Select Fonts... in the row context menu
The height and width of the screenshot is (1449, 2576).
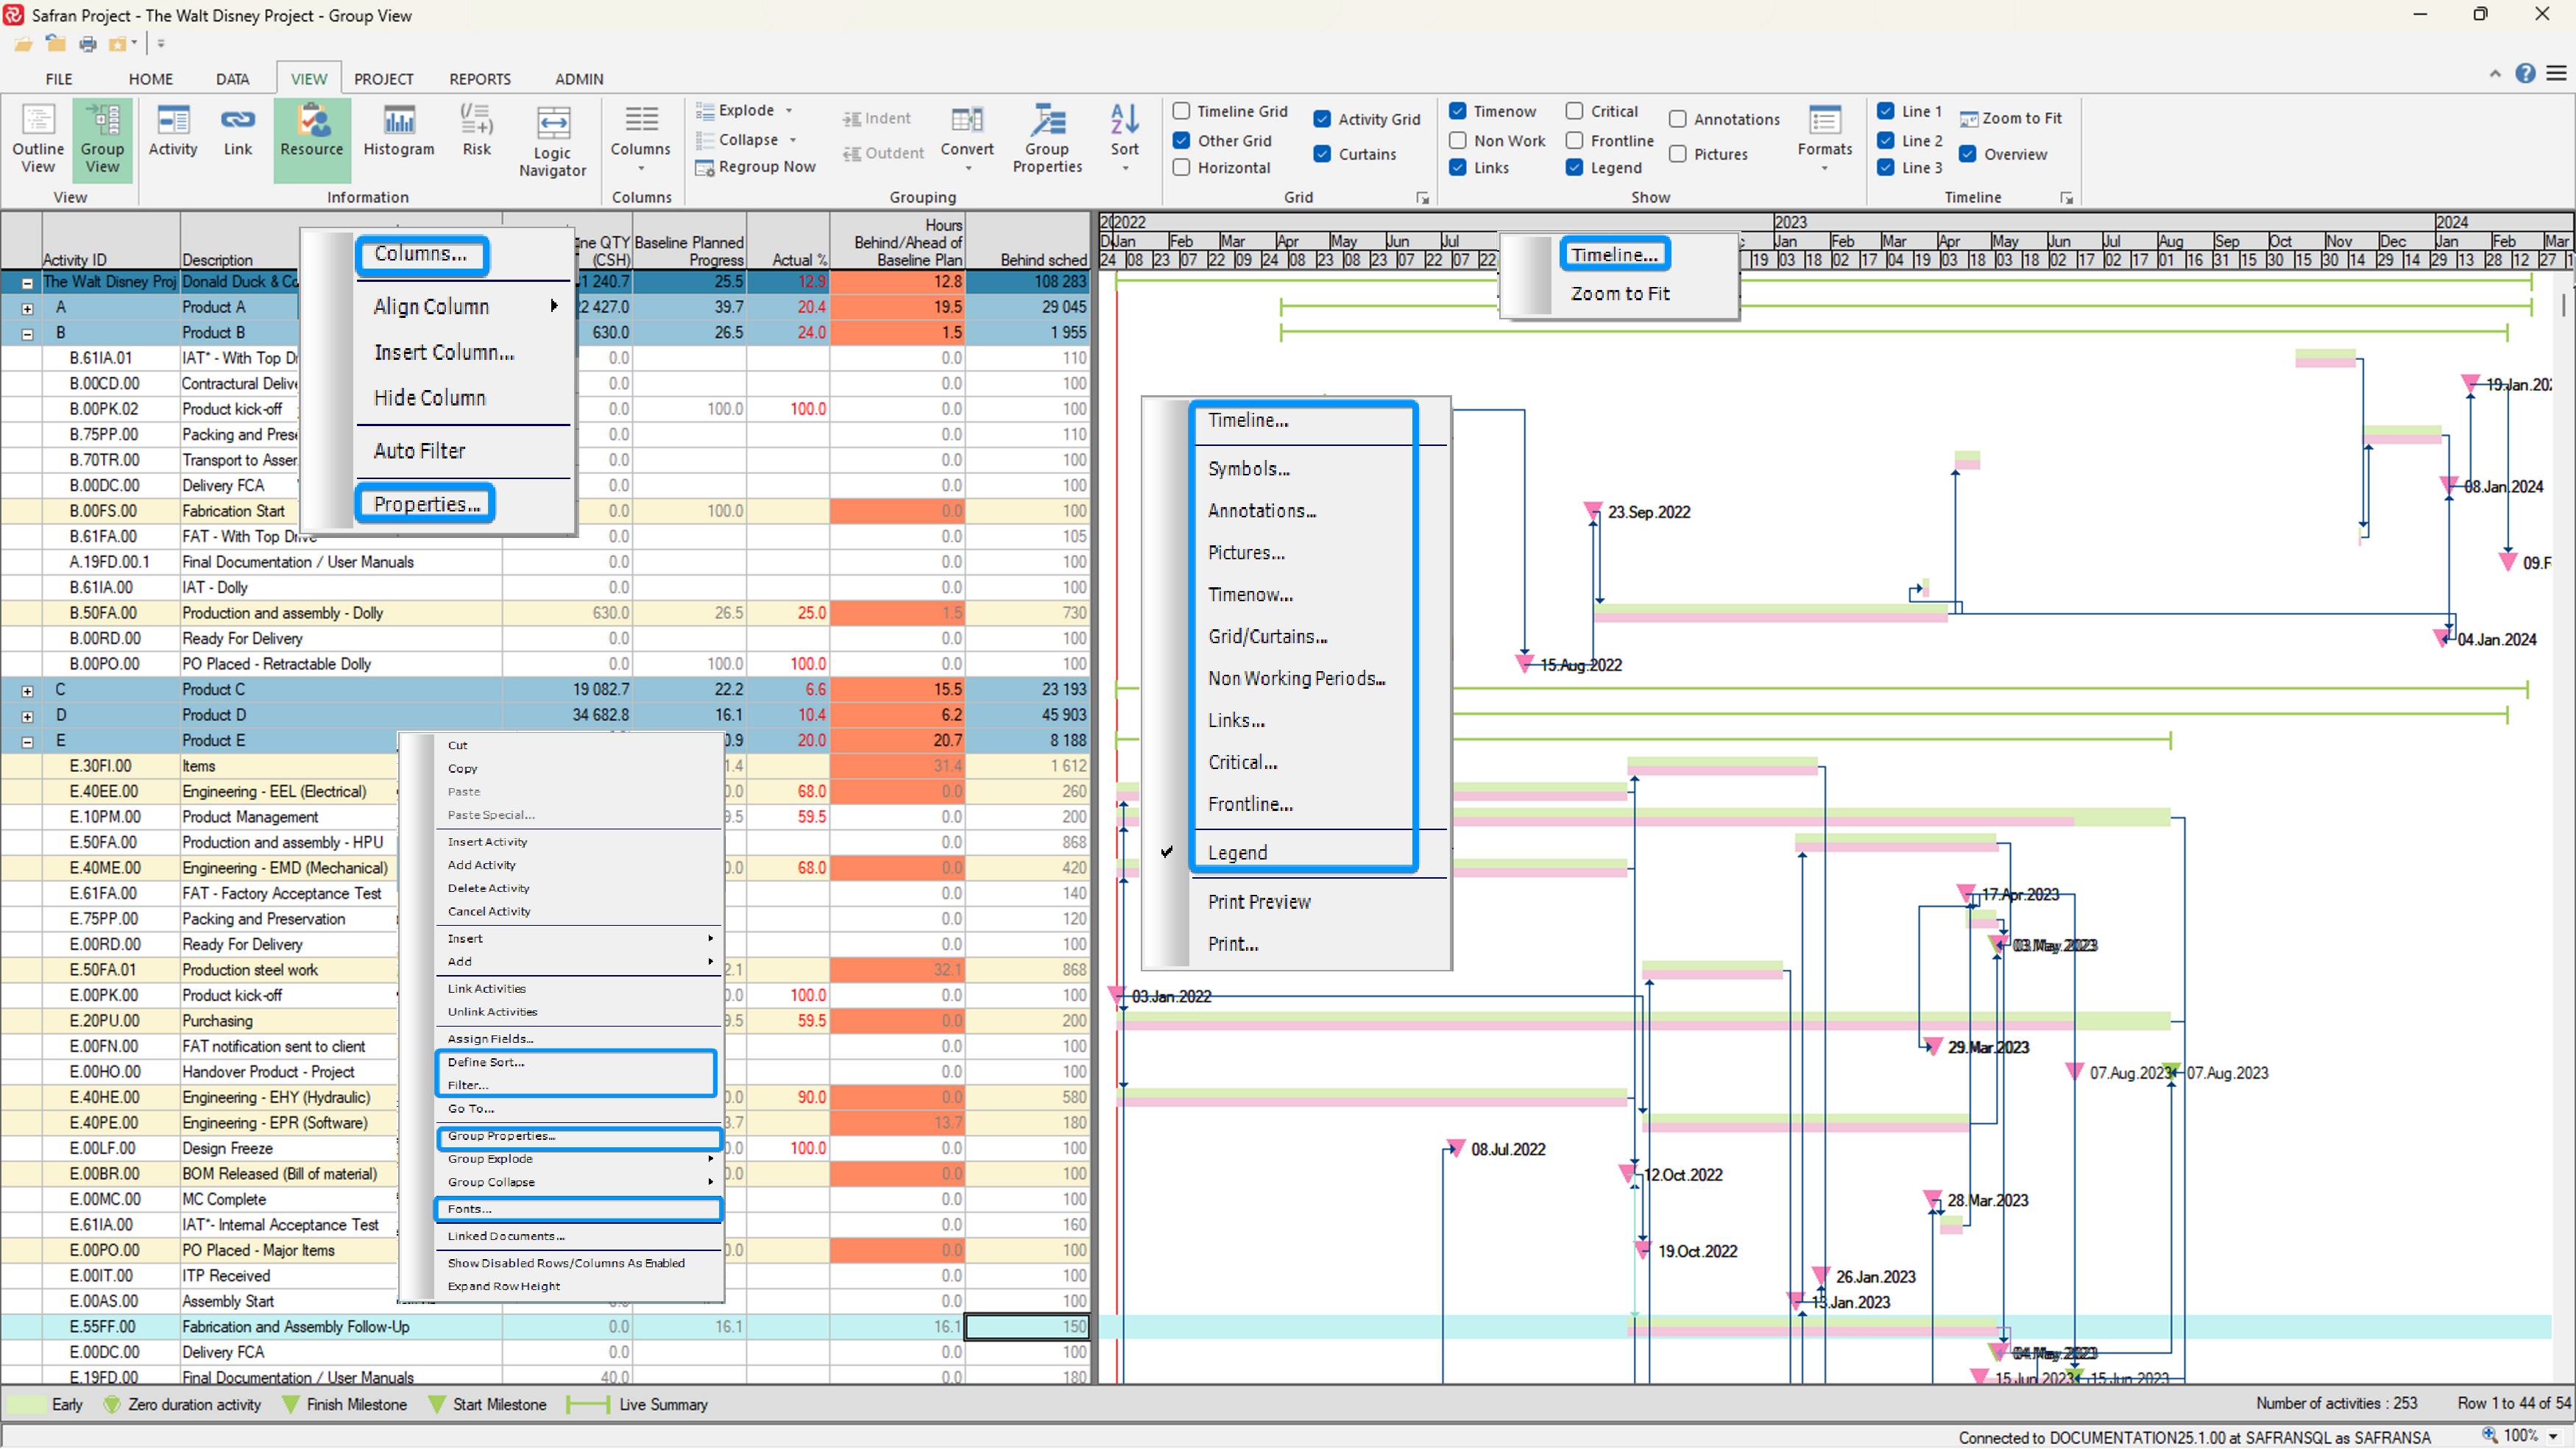tap(469, 1209)
